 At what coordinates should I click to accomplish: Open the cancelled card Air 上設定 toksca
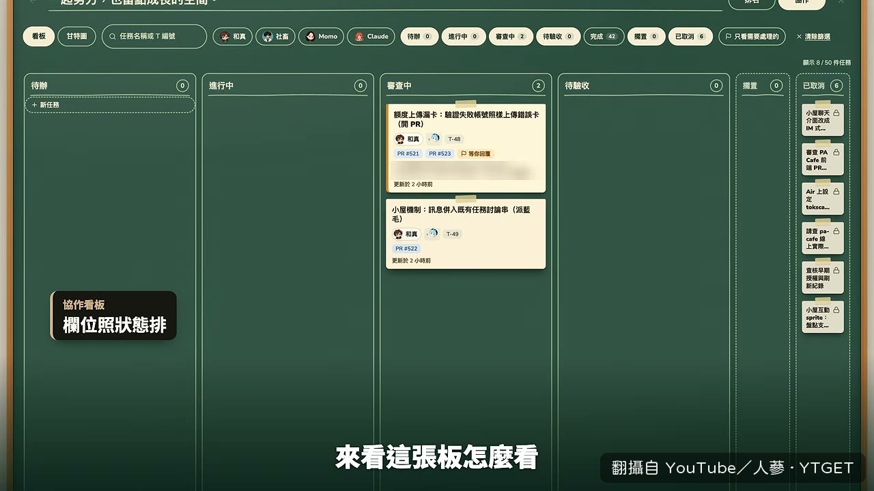(823, 199)
